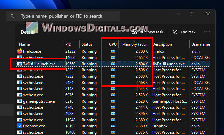Sort by the PID column header
Screen dimensions: 224x135
point(68,44)
